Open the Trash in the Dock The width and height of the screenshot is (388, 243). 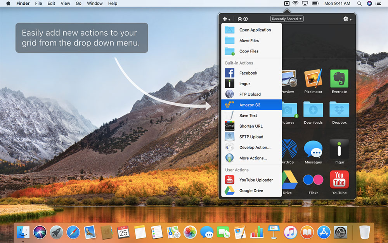pyautogui.click(x=364, y=233)
